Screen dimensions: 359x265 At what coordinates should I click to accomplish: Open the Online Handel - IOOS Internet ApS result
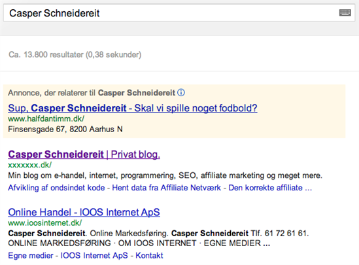coord(84,212)
